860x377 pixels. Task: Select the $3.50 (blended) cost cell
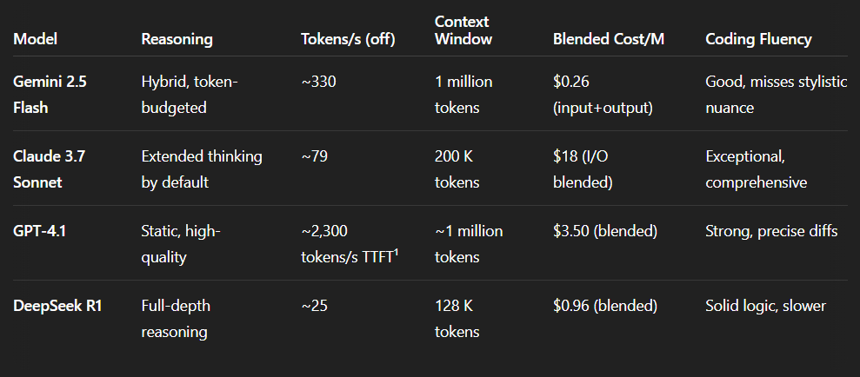(x=604, y=231)
